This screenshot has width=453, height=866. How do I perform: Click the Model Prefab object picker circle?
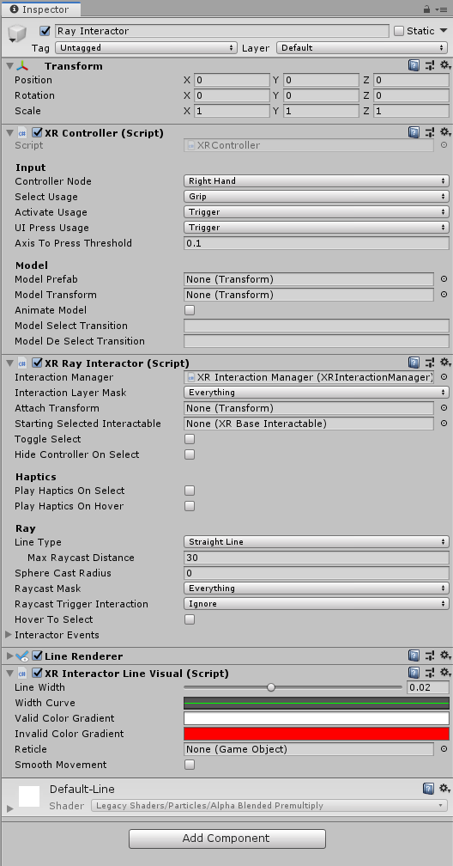[x=444, y=279]
